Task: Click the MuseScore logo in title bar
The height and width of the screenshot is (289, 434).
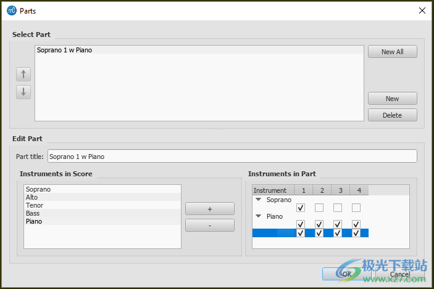Action: [12, 10]
